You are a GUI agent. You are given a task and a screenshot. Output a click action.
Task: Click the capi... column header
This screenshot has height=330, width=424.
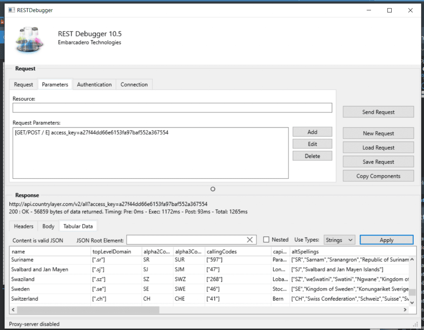click(x=280, y=252)
